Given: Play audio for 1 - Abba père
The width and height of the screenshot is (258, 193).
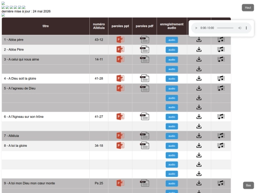Looking at the screenshot, I should pyautogui.click(x=172, y=40).
